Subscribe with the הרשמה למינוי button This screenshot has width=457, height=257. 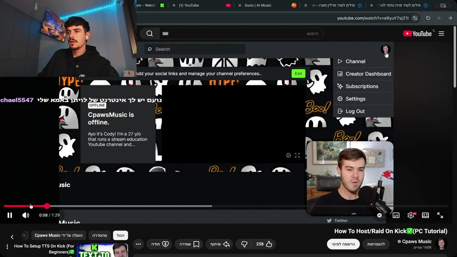pyautogui.click(x=343, y=244)
